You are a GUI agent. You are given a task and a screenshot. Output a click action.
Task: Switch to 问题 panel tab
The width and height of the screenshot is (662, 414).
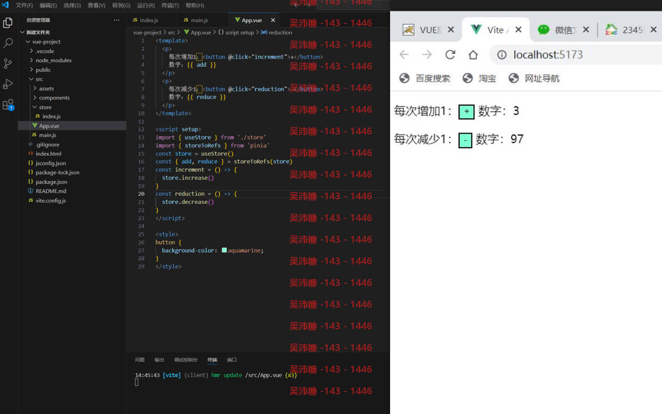click(x=140, y=360)
